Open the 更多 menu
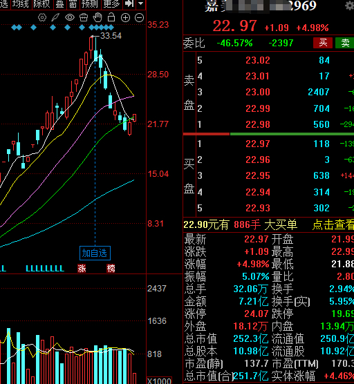The height and width of the screenshot is (384, 354). click(111, 4)
